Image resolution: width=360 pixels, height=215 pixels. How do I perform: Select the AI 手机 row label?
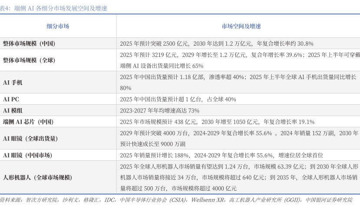tap(13, 82)
